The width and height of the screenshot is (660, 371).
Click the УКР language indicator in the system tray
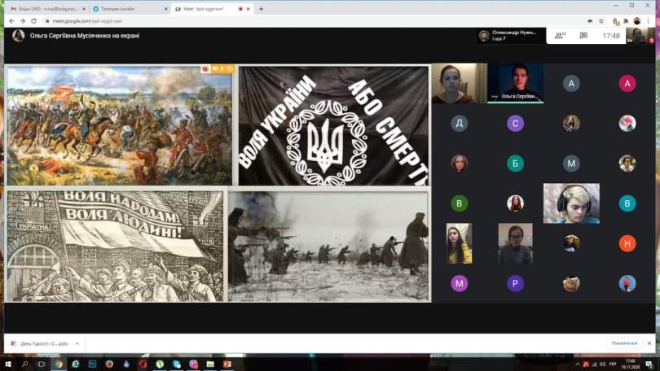(613, 364)
